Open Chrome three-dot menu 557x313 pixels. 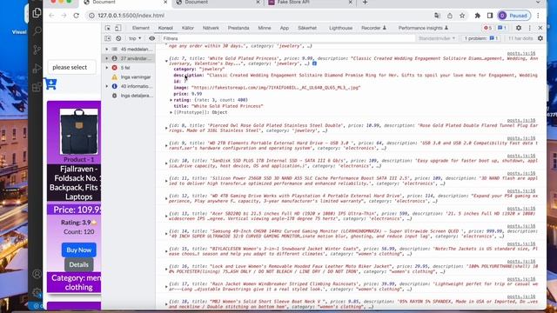(538, 16)
